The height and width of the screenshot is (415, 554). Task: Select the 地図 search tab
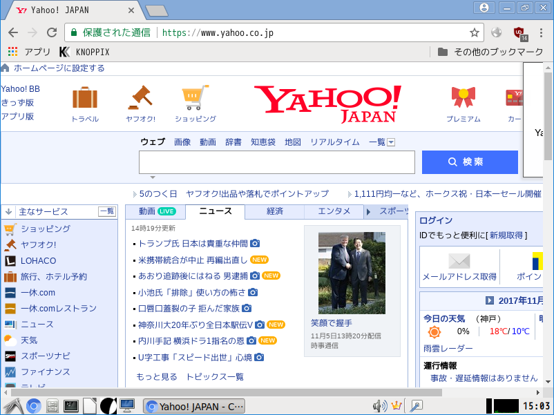click(x=293, y=142)
